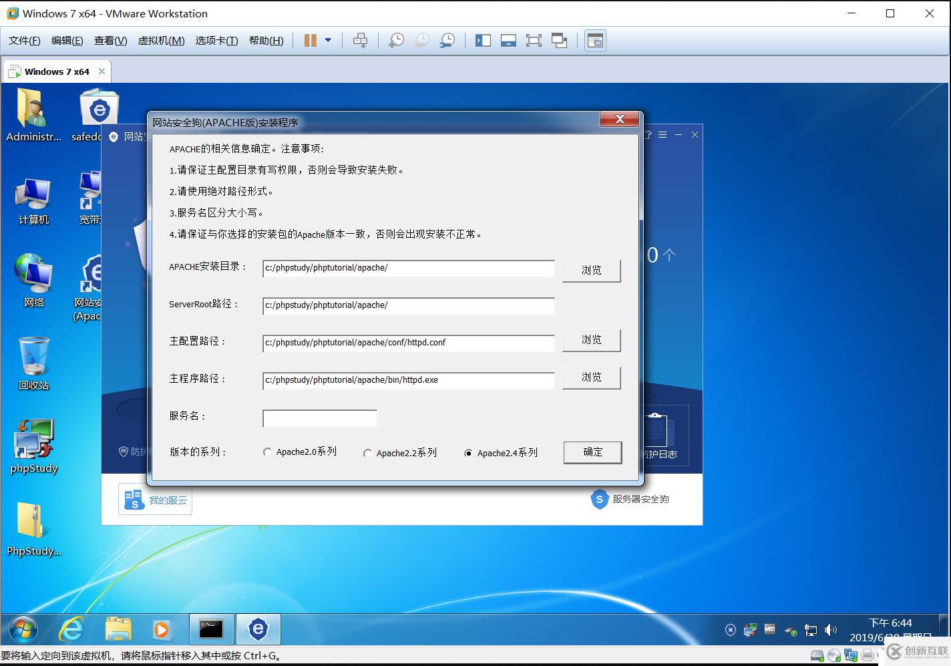
Task: Select Apache2.4系列 radio button
Action: pos(468,453)
